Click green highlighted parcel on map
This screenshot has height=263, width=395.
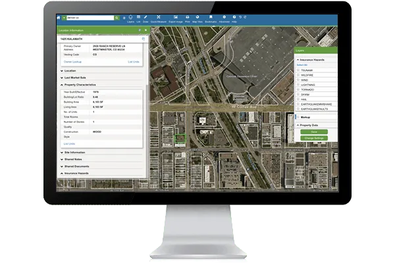point(180,139)
